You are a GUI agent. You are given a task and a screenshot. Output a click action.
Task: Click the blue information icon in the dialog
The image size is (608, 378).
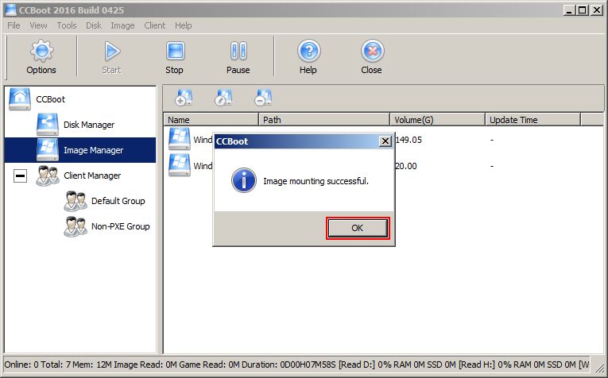[x=243, y=180]
